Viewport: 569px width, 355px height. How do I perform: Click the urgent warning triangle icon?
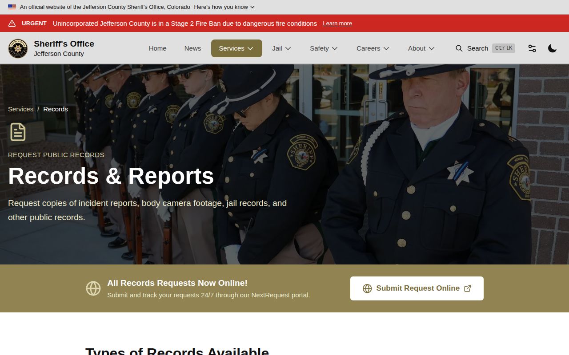[x=12, y=24]
